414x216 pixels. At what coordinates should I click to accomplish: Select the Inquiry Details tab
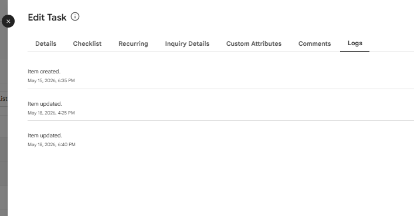tap(187, 43)
